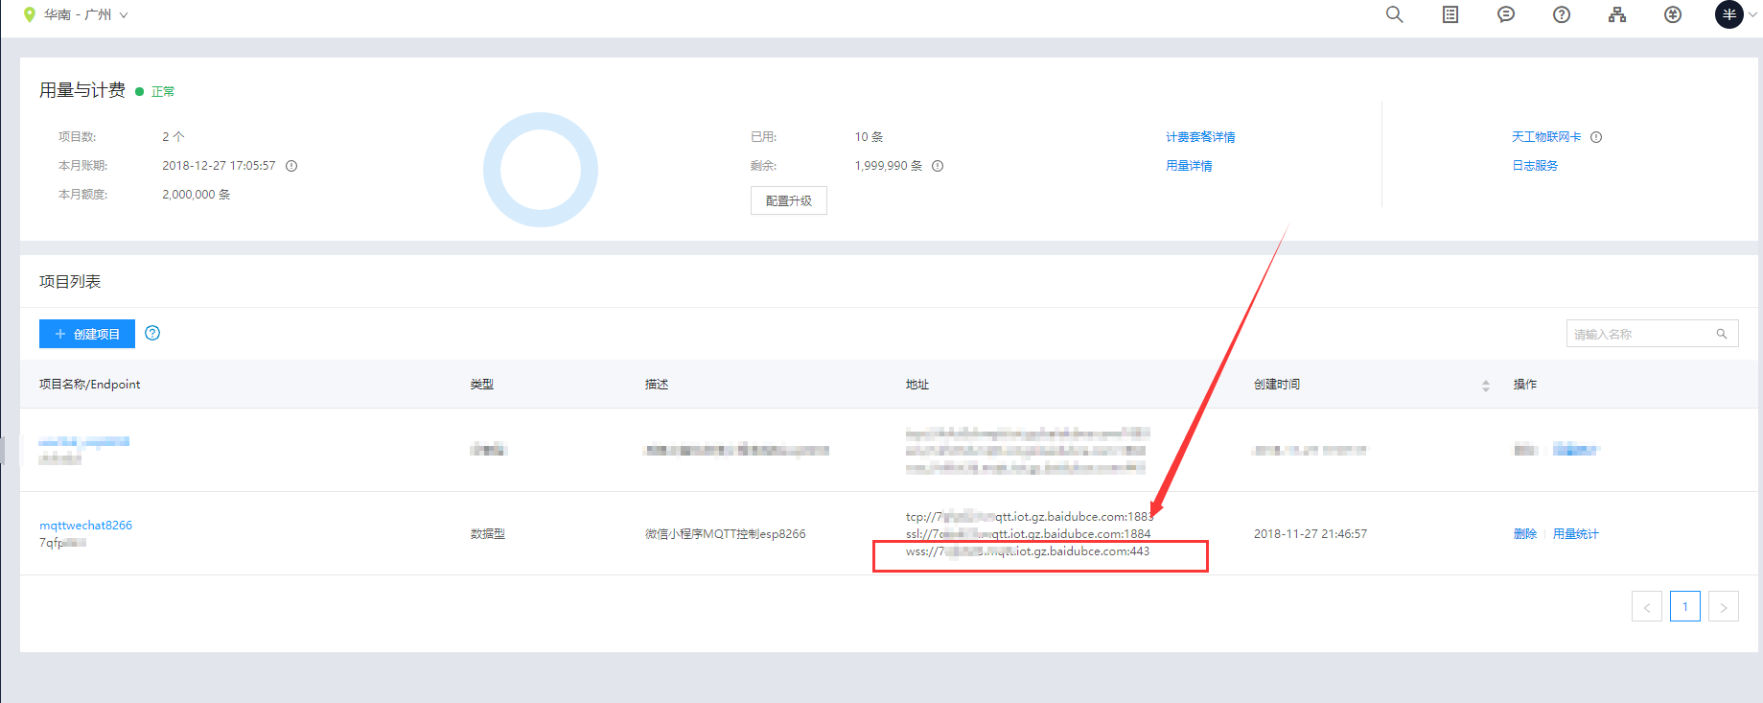The width and height of the screenshot is (1763, 703).
Task: Sort by 创建时间 column arrows
Action: (x=1486, y=386)
